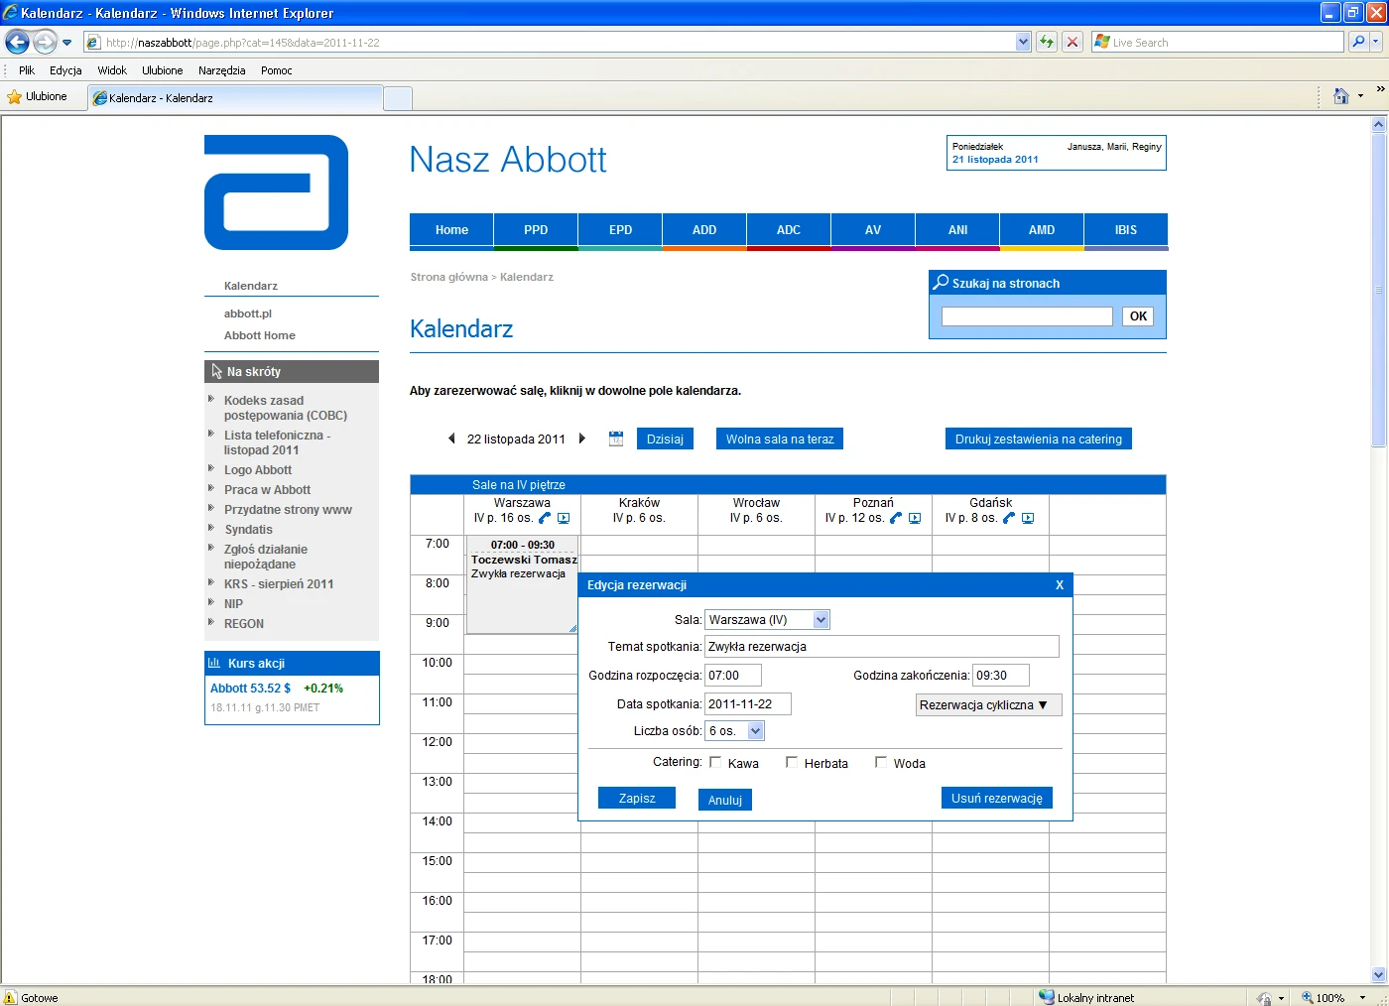Viewport: 1389px width, 1006px height.
Task: Click Data spotkania date field
Action: [748, 703]
